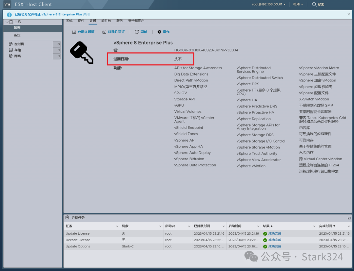Select 管理 under the host
The height and width of the screenshot is (271, 354).
(33, 28)
